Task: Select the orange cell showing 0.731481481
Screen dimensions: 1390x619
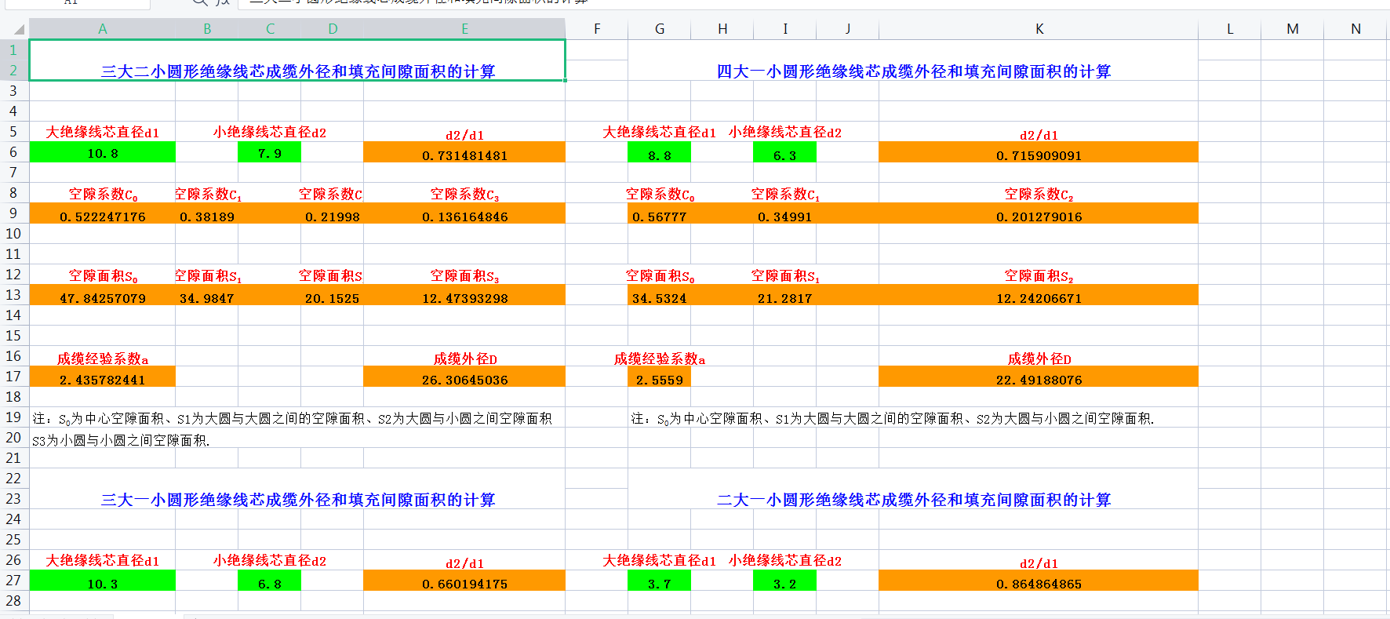Action: coord(464,155)
